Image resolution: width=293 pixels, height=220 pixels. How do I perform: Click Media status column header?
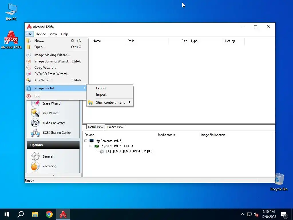click(177, 135)
